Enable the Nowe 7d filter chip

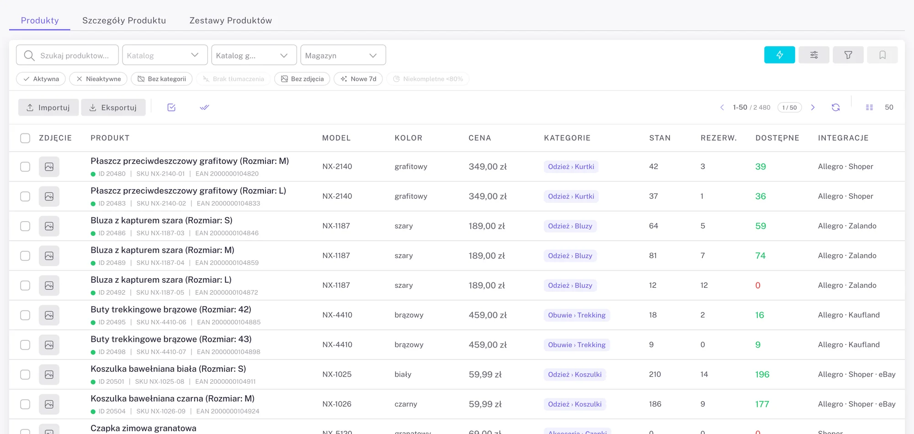358,79
